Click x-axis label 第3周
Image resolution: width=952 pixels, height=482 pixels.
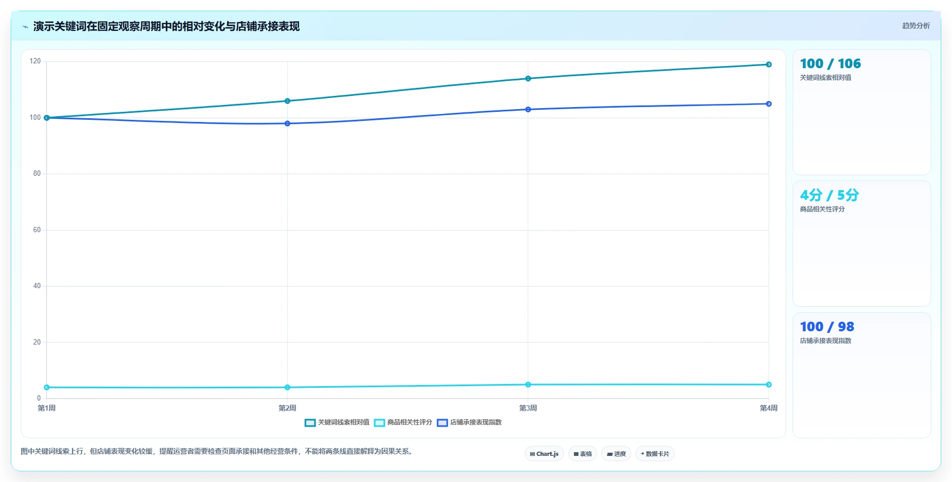click(528, 408)
